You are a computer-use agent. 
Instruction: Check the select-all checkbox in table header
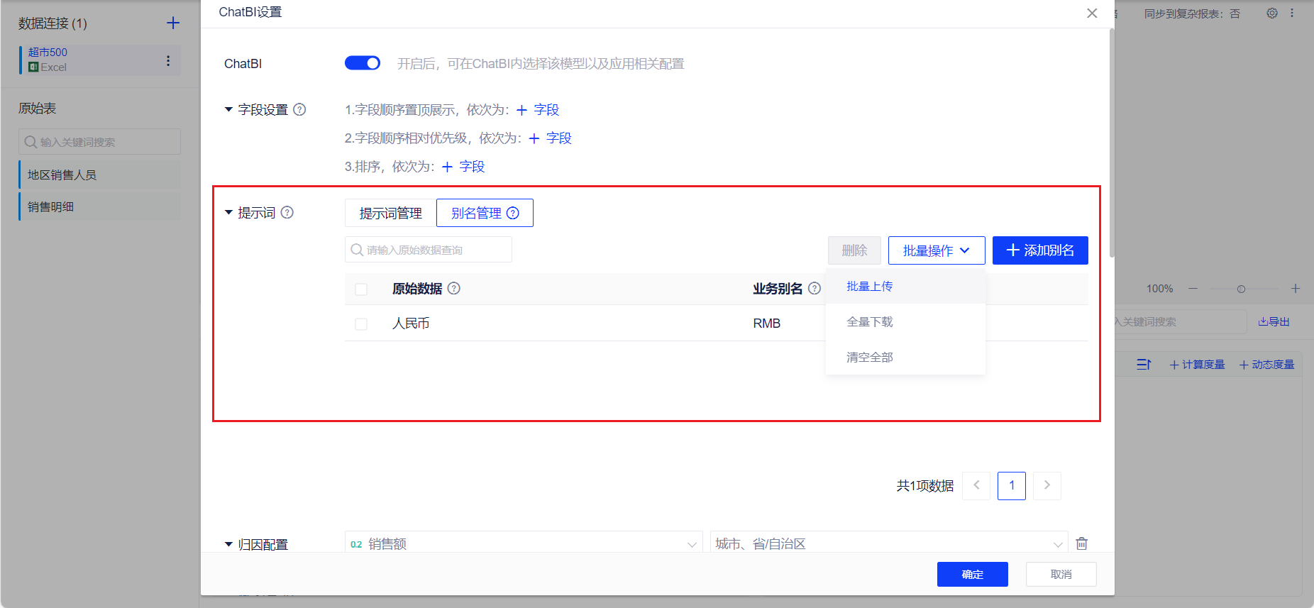[x=361, y=289]
